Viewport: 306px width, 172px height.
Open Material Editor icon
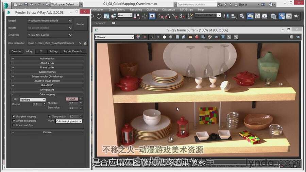[x=273, y=16]
